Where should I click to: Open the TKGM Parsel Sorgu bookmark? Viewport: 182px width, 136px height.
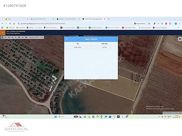[x=51, y=27]
